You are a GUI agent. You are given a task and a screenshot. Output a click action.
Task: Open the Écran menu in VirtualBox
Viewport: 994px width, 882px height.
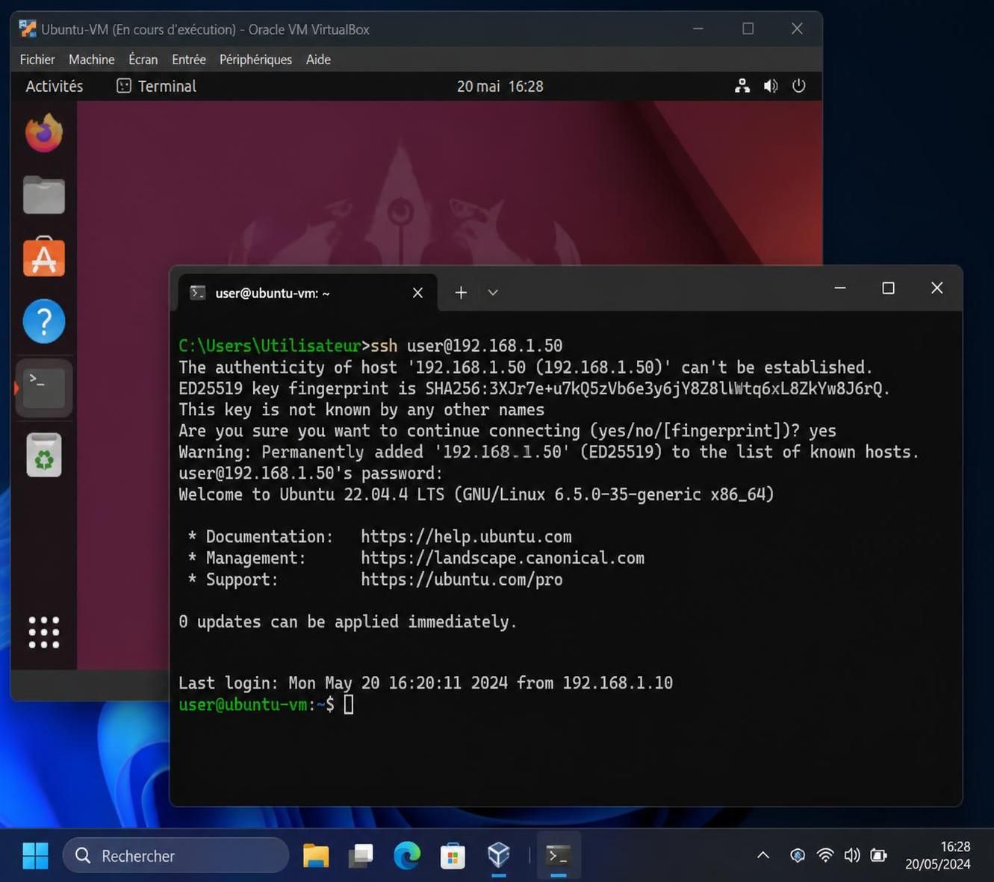click(x=143, y=60)
